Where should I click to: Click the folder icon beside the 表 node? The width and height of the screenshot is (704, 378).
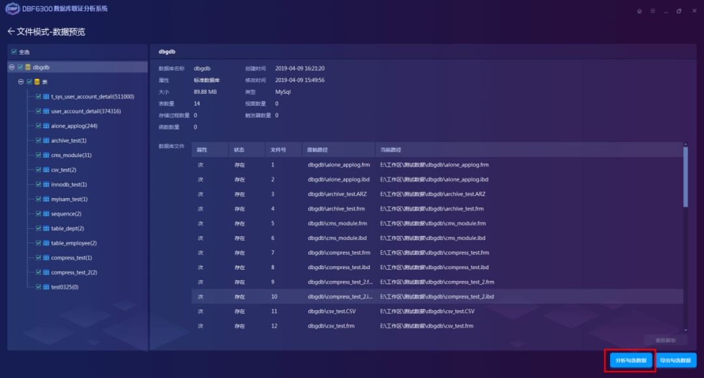[x=37, y=81]
